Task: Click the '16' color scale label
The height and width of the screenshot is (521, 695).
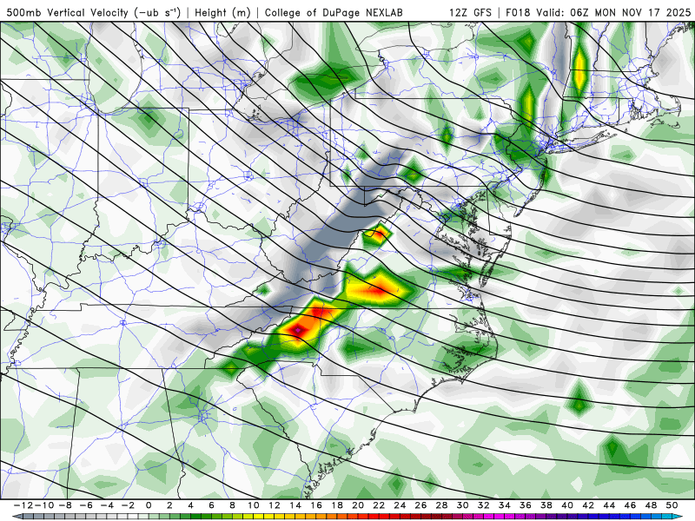Action: click(x=316, y=505)
